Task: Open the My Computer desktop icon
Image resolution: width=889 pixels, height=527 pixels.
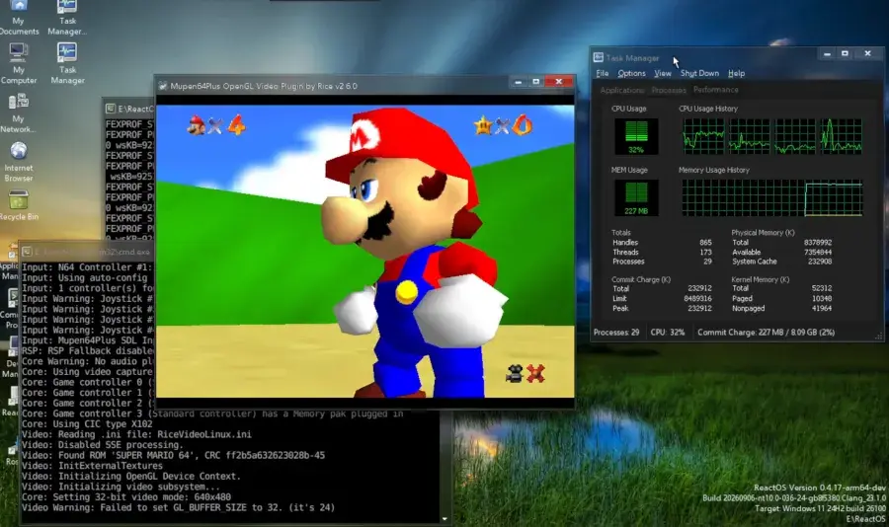Action: point(19,63)
